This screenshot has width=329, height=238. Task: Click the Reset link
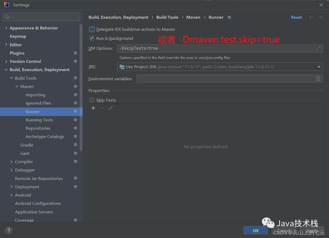(296, 17)
